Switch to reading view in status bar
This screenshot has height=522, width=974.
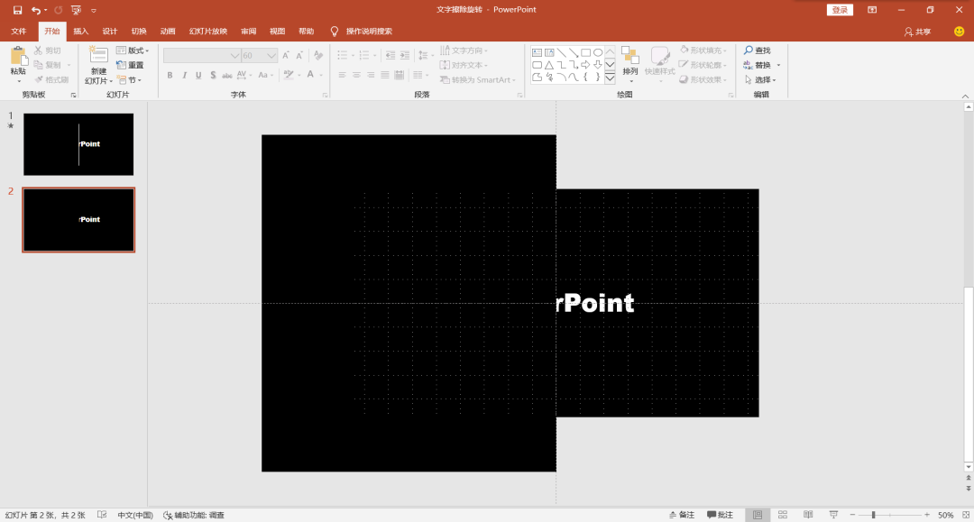coord(808,515)
